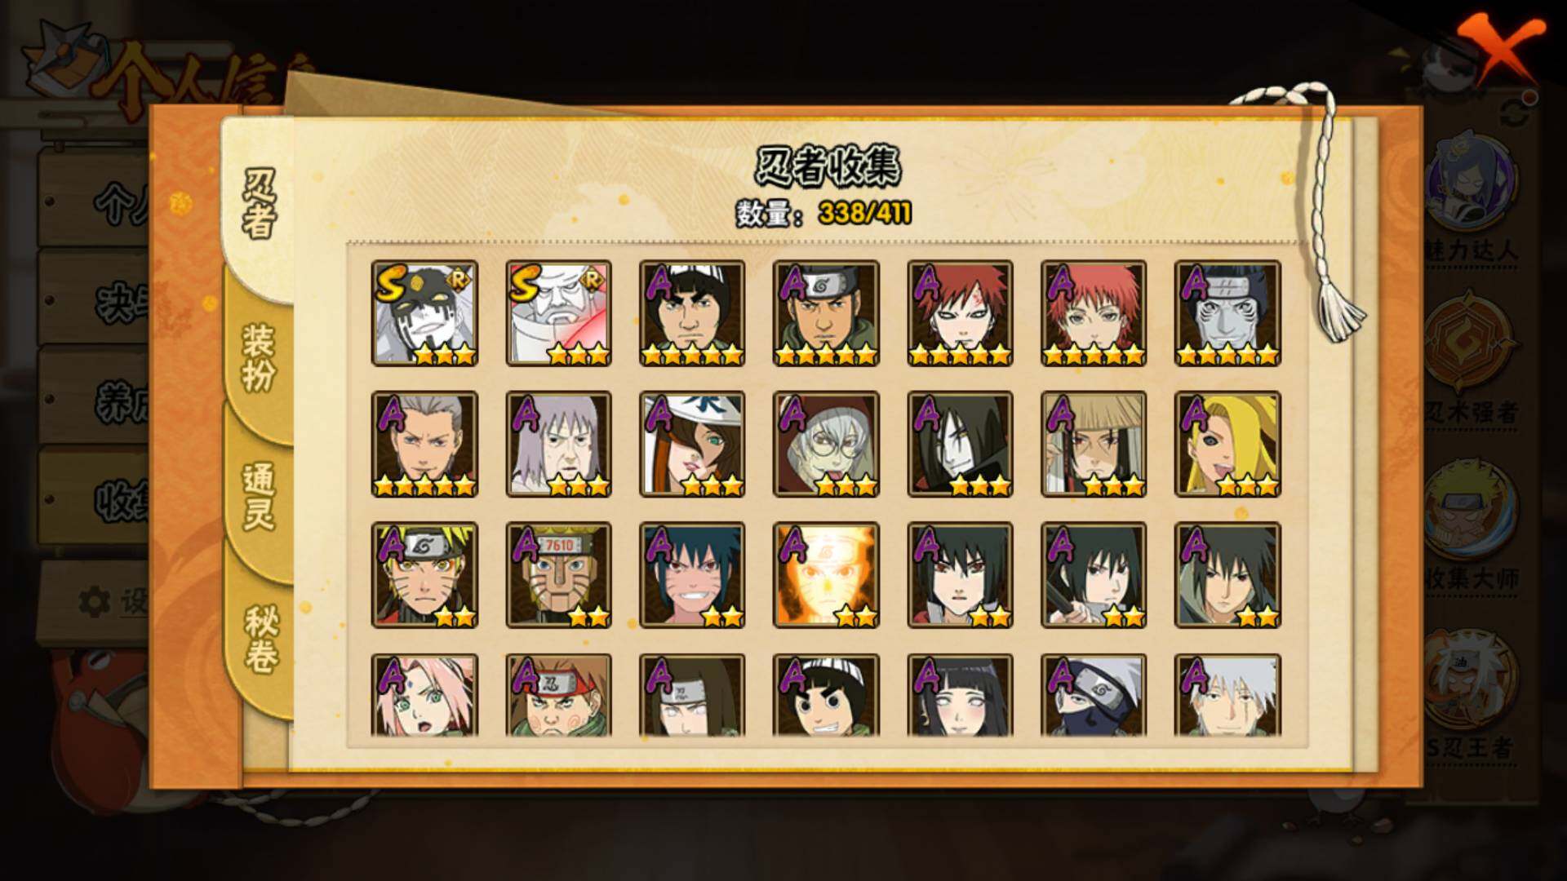Select the first S-rank white-masked ninja

click(424, 313)
